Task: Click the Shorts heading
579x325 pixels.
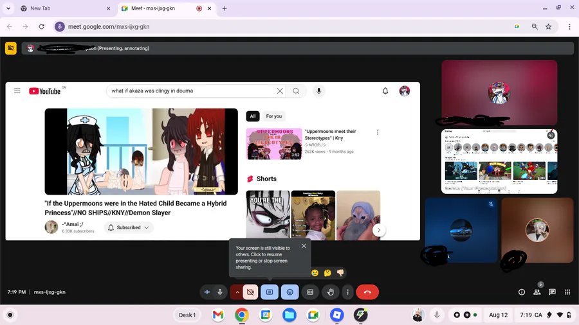Action: (x=266, y=179)
